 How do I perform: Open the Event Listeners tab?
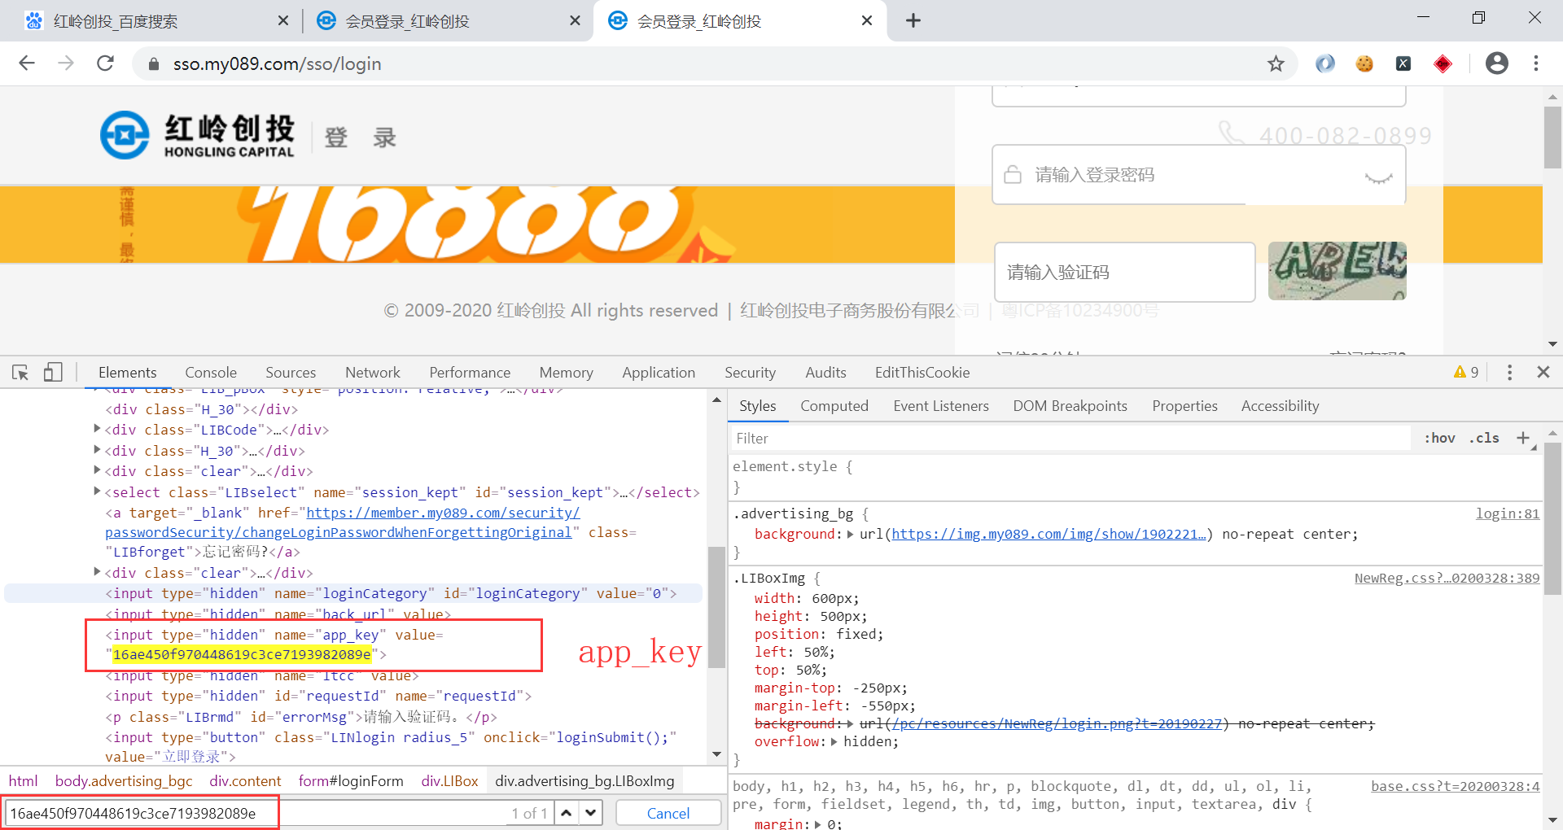coord(941,406)
